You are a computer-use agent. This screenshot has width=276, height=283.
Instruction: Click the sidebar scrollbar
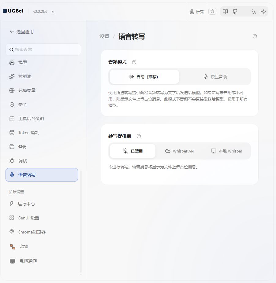80,222
